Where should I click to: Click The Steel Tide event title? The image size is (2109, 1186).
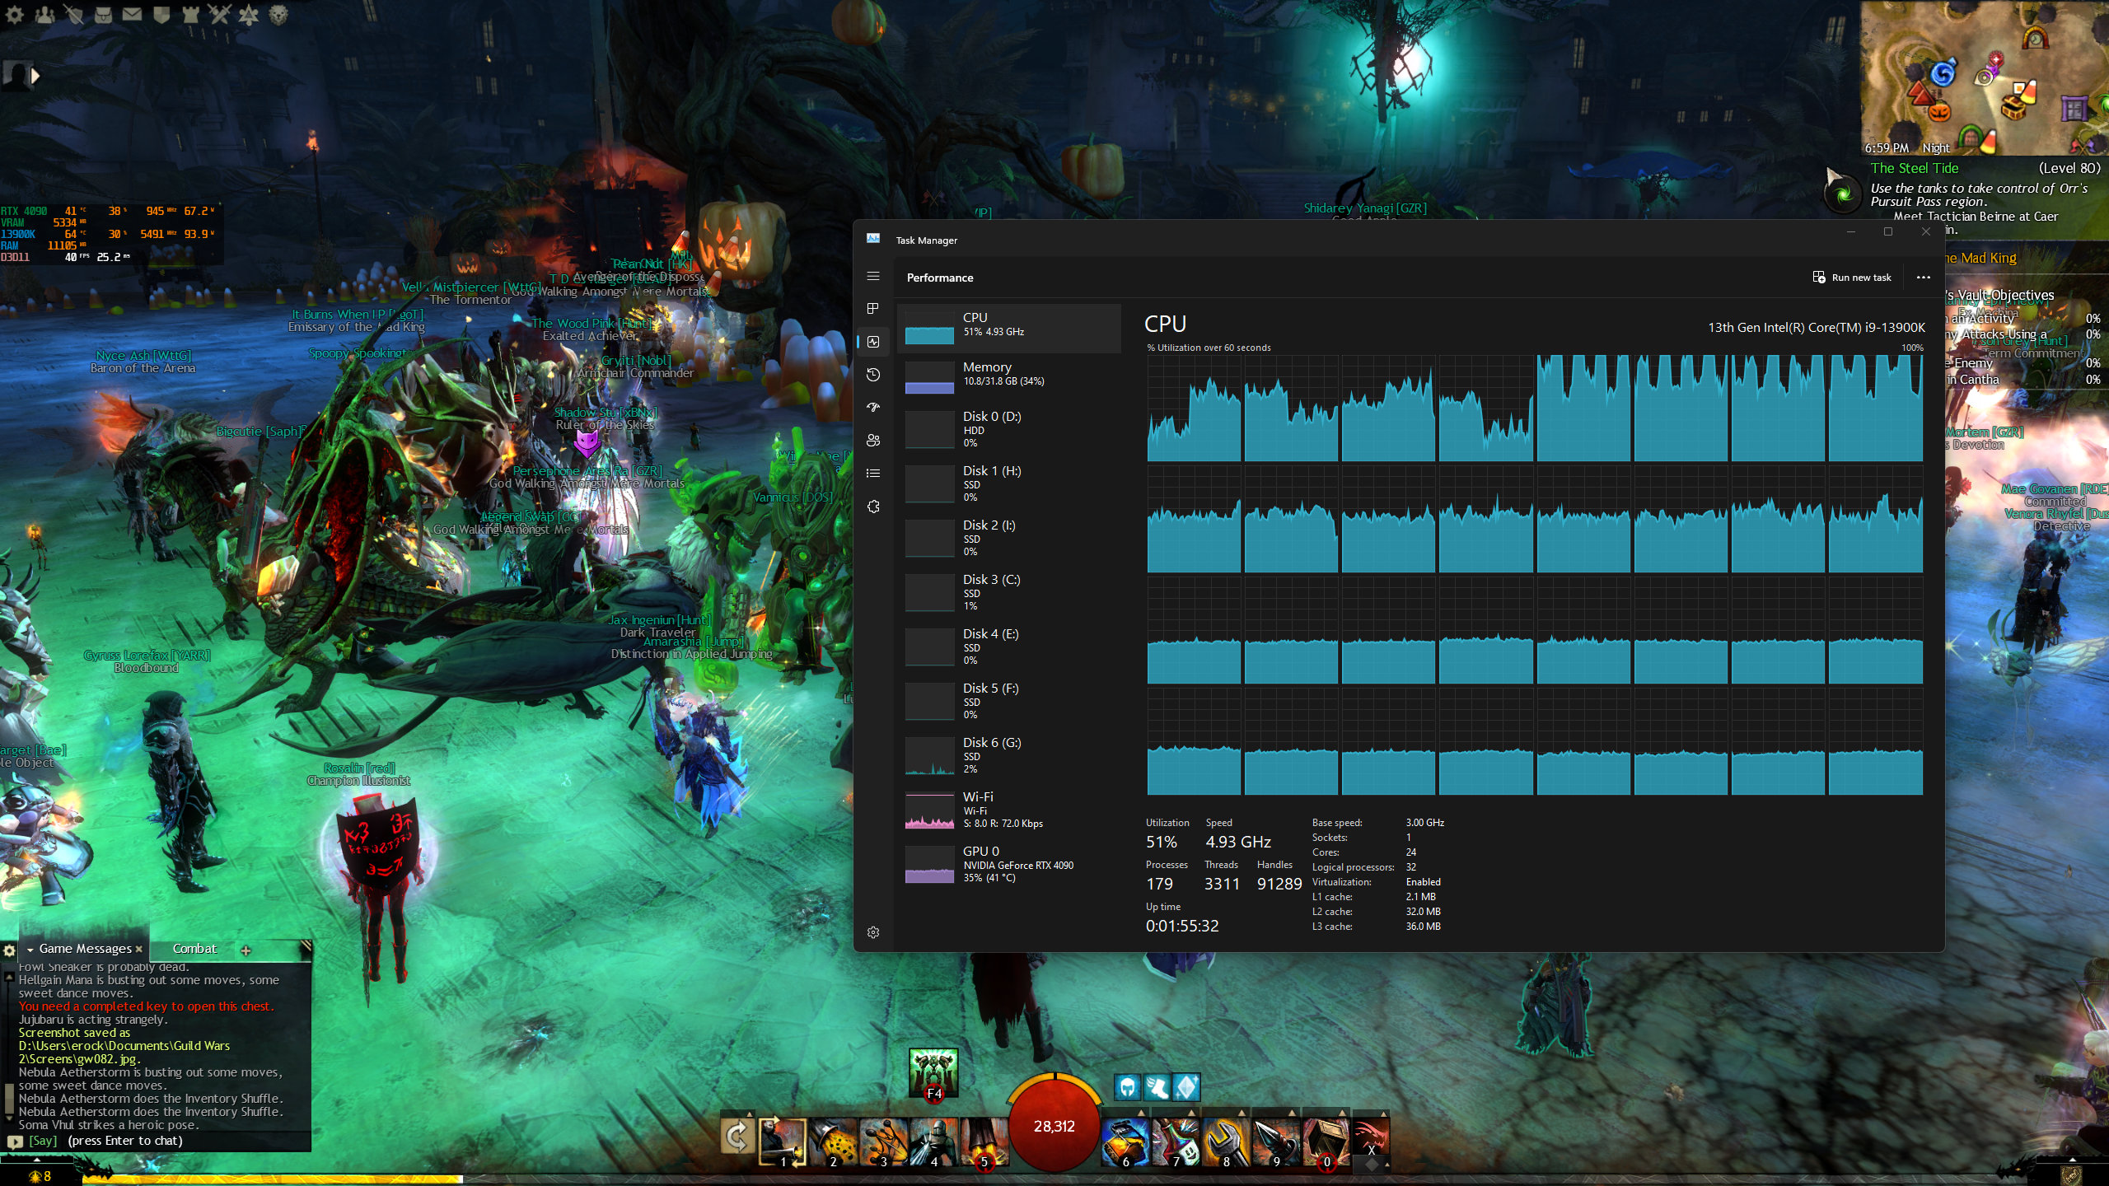[1914, 168]
